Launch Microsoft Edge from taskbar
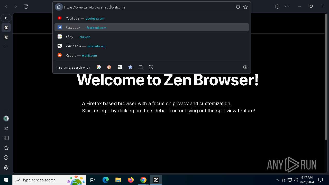The height and width of the screenshot is (185, 329). pyautogui.click(x=106, y=180)
